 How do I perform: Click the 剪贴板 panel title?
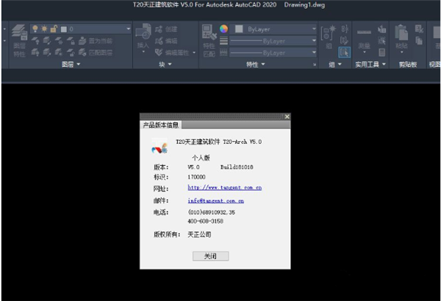[x=408, y=65]
